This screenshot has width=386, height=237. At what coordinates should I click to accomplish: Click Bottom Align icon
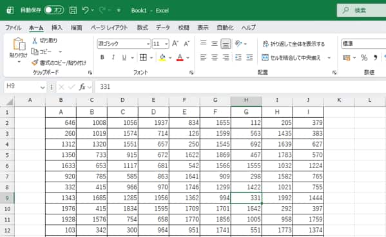pyautogui.click(x=226, y=44)
